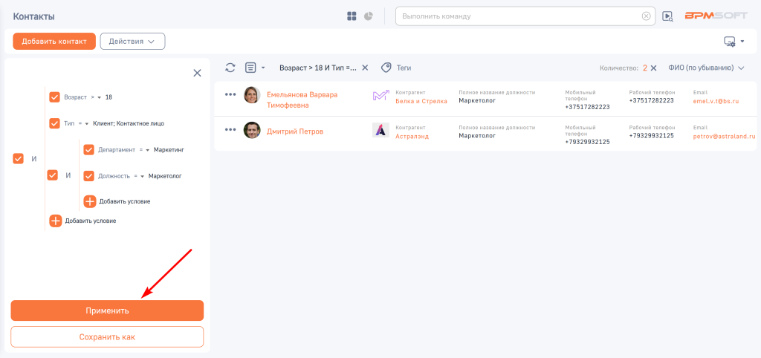The height and width of the screenshot is (358, 761).
Task: Click the Применить button
Action: (x=107, y=310)
